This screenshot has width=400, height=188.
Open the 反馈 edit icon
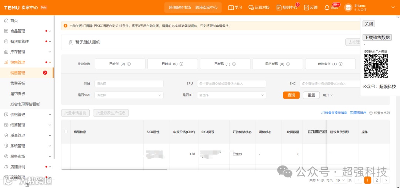[x=307, y=7]
